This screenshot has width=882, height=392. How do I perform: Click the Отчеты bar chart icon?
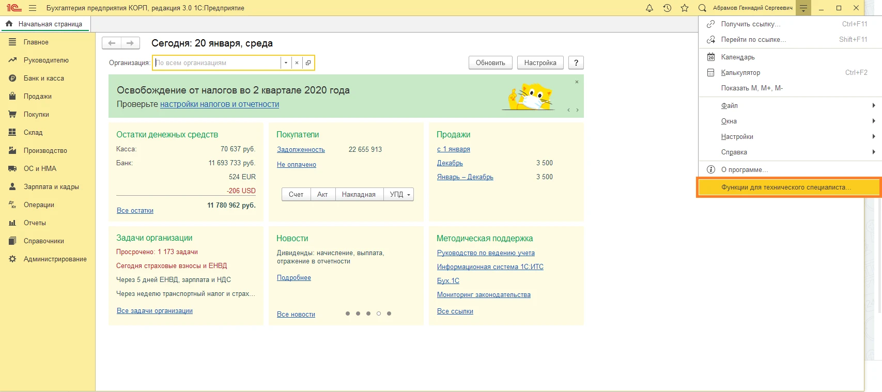(12, 223)
